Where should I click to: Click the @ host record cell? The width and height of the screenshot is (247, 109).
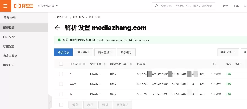point(71,94)
